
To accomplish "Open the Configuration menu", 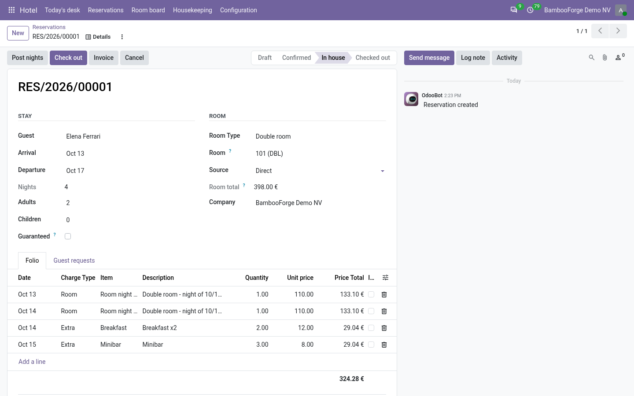I will point(239,10).
